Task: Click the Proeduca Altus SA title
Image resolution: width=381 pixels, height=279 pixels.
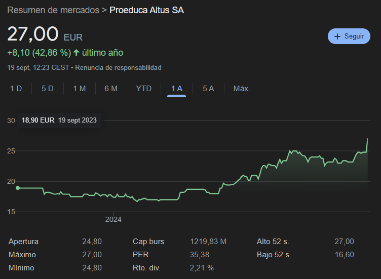Action: pos(146,10)
